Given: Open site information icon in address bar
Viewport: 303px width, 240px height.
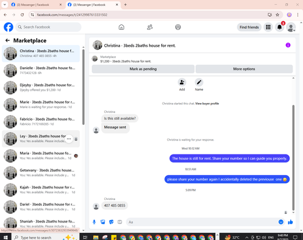Looking at the screenshot, I should pyautogui.click(x=32, y=15).
